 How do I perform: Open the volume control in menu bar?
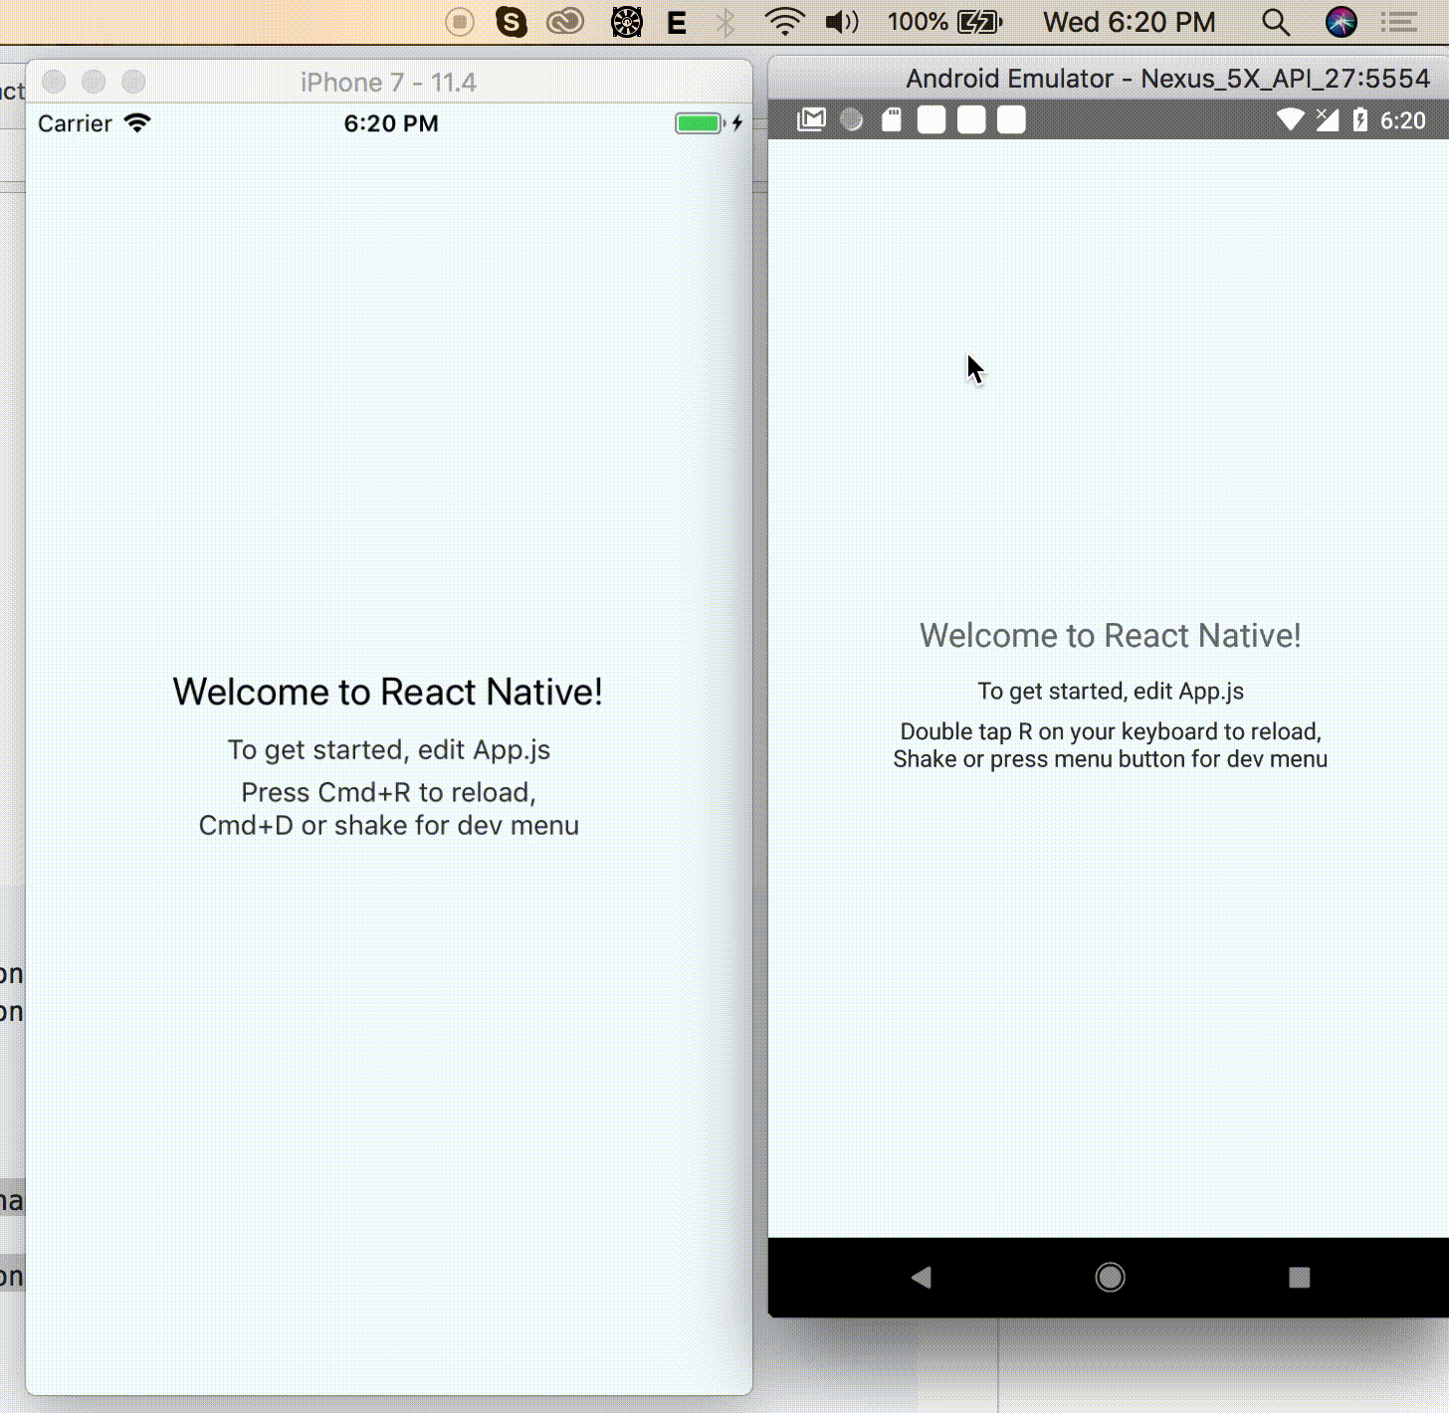(x=842, y=22)
